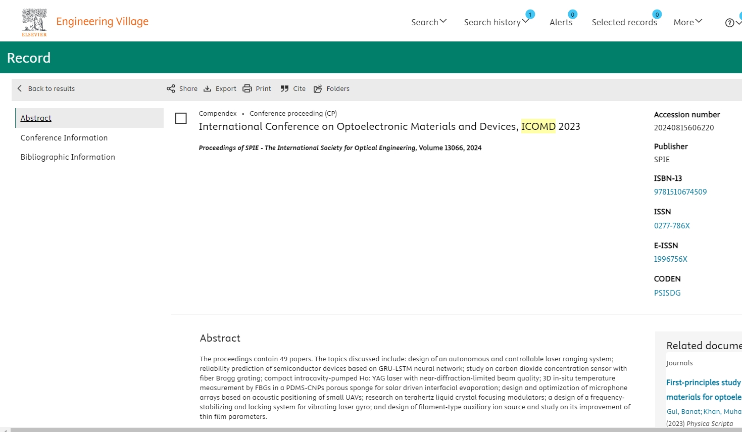Jump to Conference Information section
The width and height of the screenshot is (742, 432).
[64, 137]
